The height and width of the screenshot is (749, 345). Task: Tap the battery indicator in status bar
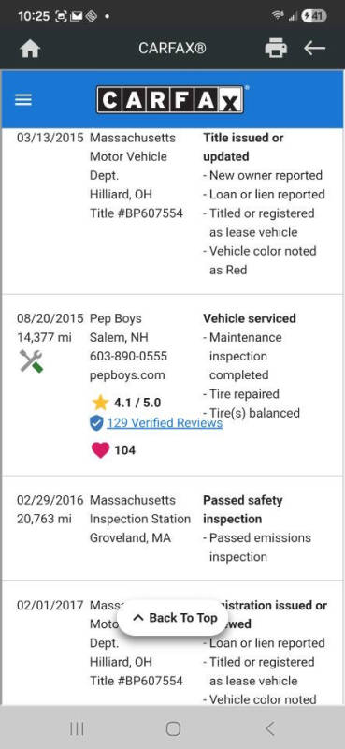(313, 16)
